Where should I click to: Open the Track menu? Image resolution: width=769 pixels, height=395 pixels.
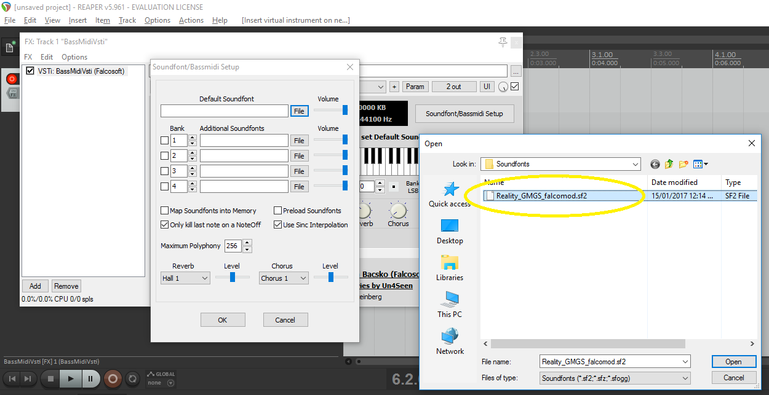point(127,20)
